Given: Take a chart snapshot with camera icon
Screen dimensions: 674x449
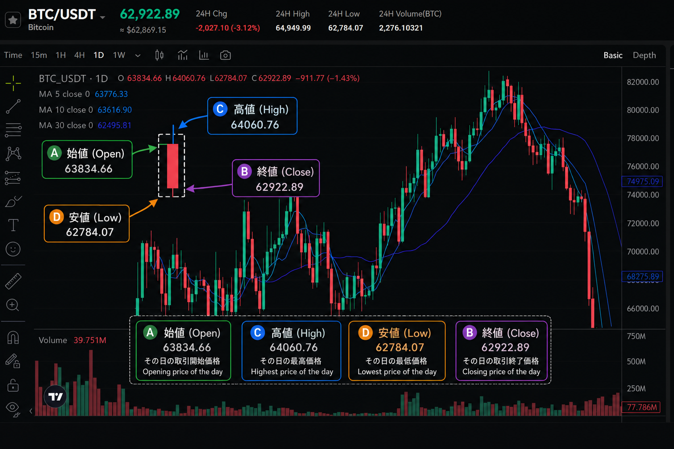Looking at the screenshot, I should tap(225, 55).
